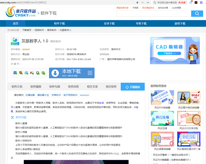The image size is (206, 164).
Task: Click the QR code icon on download button
Action: click(90, 73)
